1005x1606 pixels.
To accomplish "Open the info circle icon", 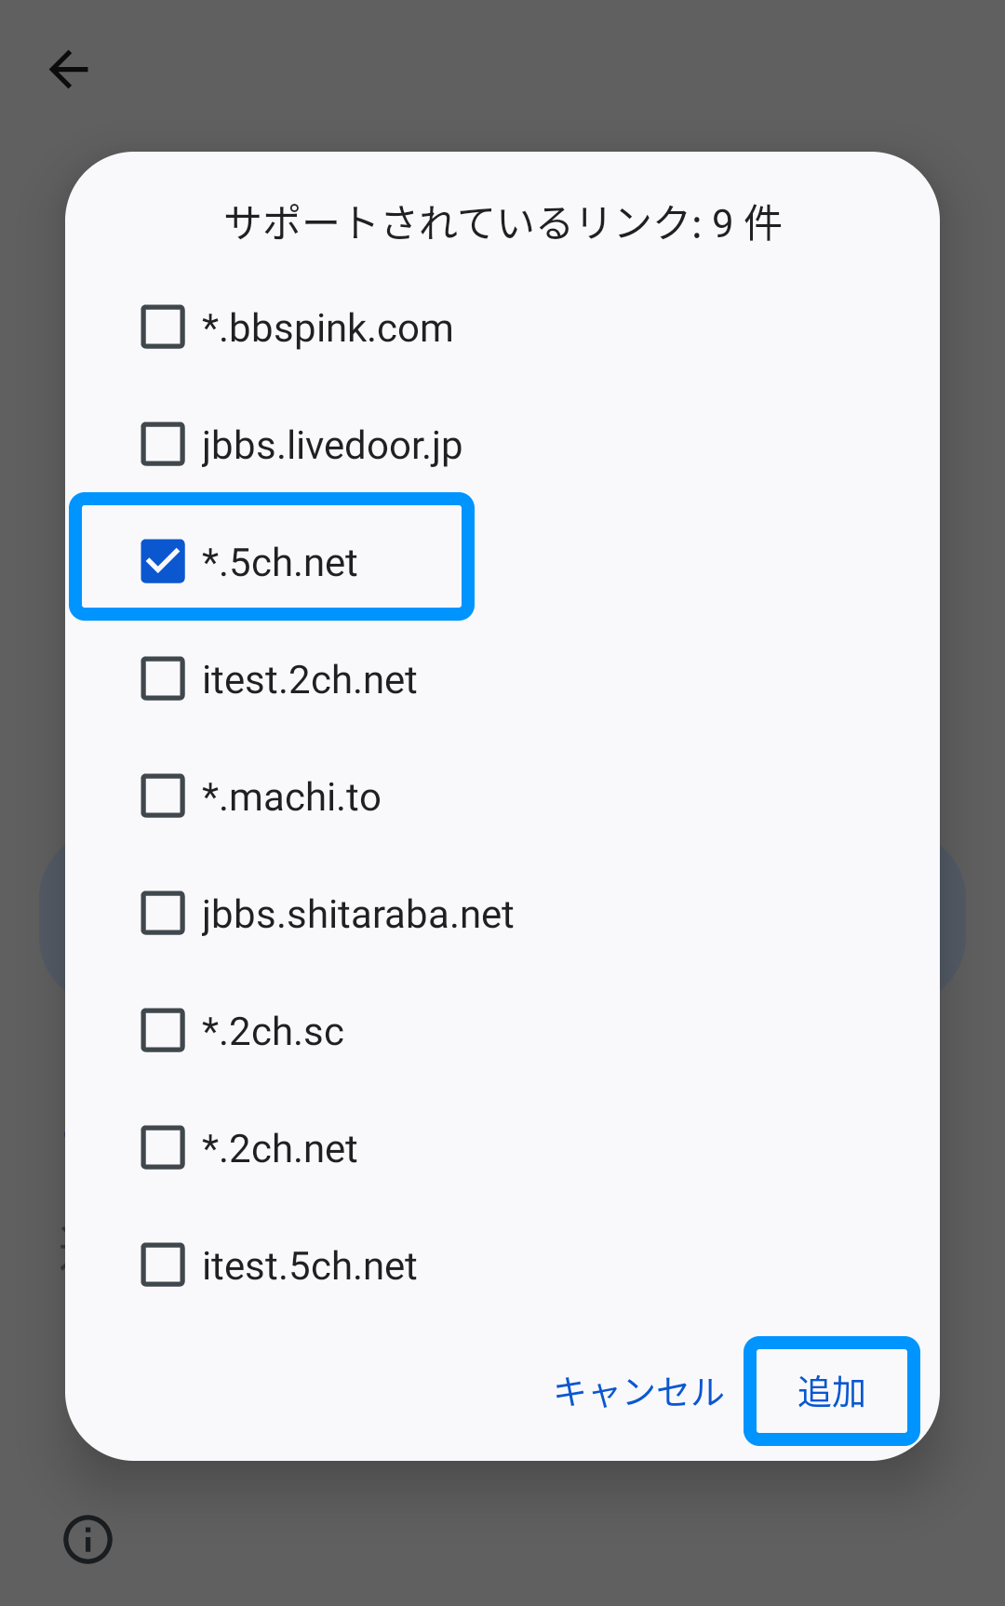I will coord(88,1539).
